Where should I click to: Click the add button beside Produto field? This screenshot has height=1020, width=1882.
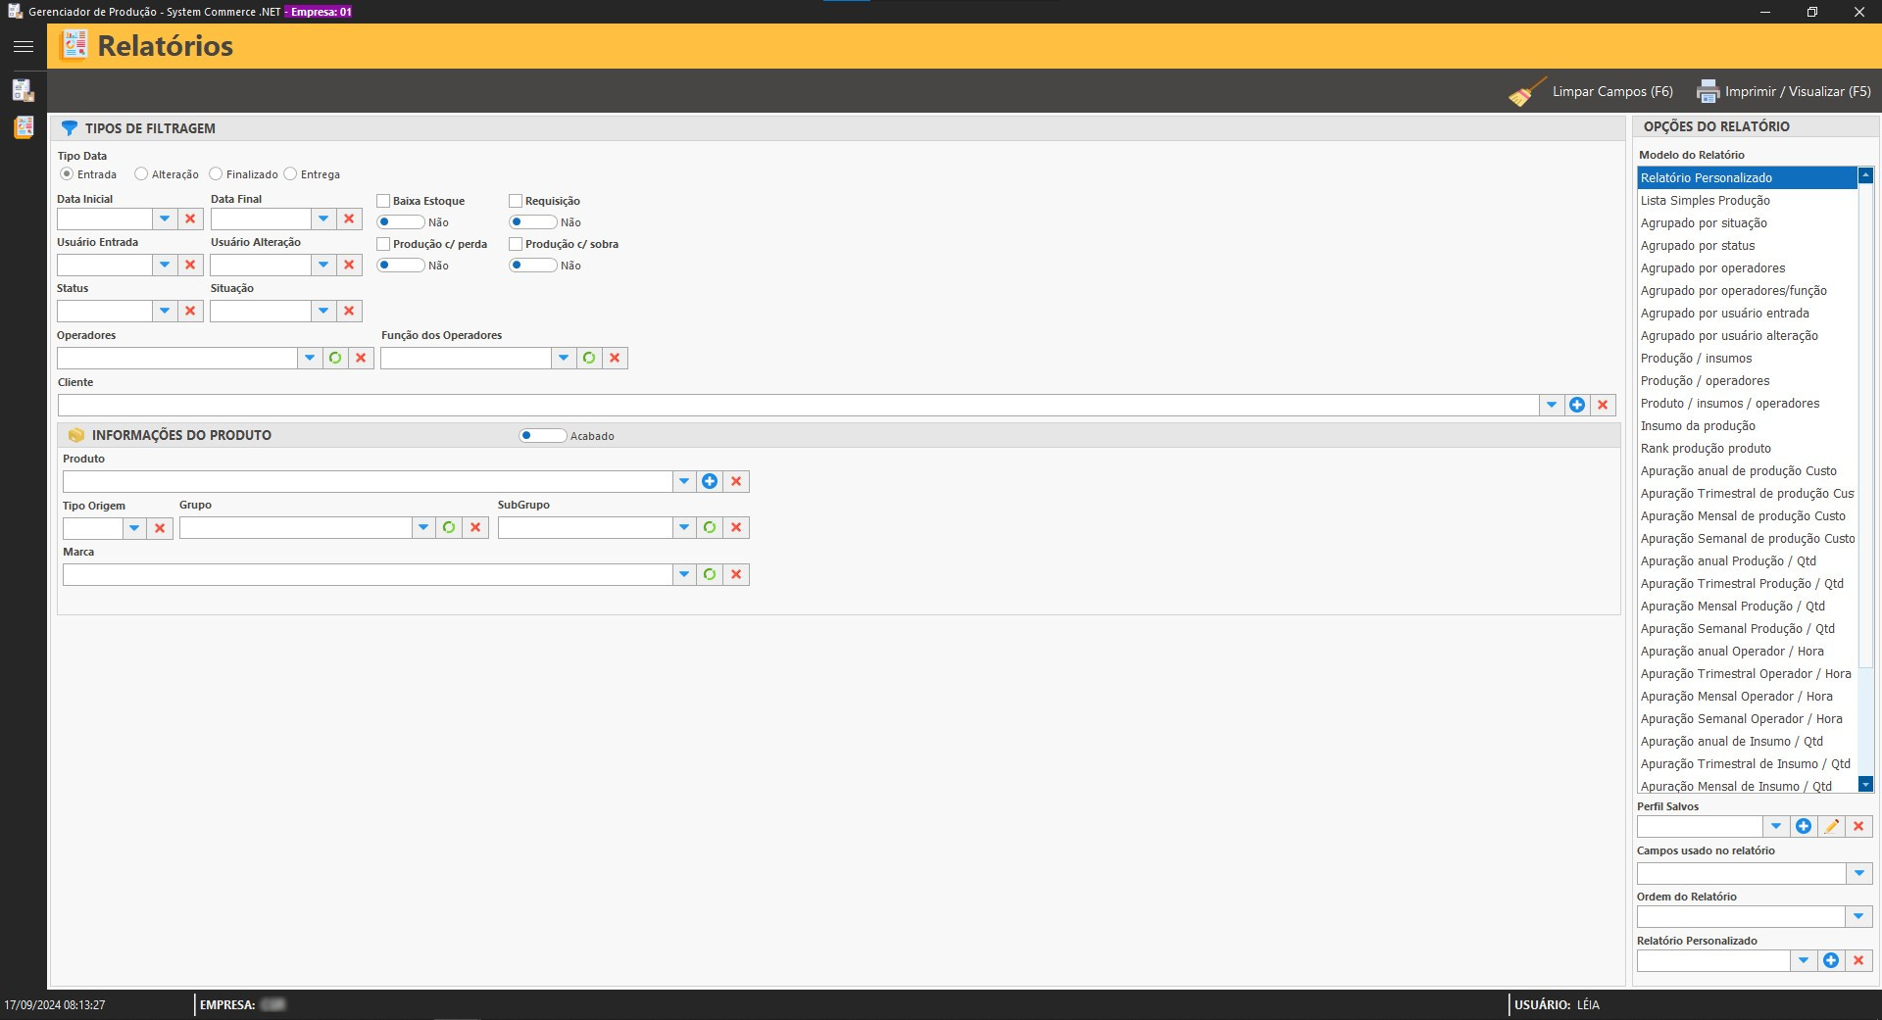[710, 481]
